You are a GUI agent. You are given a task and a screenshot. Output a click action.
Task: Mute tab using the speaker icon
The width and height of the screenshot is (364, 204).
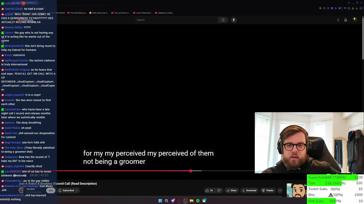tap(345, 8)
